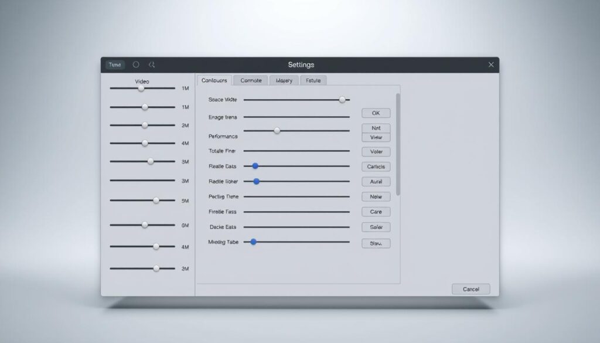This screenshot has width=600, height=343.
Task: Click the Nnt button
Action: coord(376,128)
